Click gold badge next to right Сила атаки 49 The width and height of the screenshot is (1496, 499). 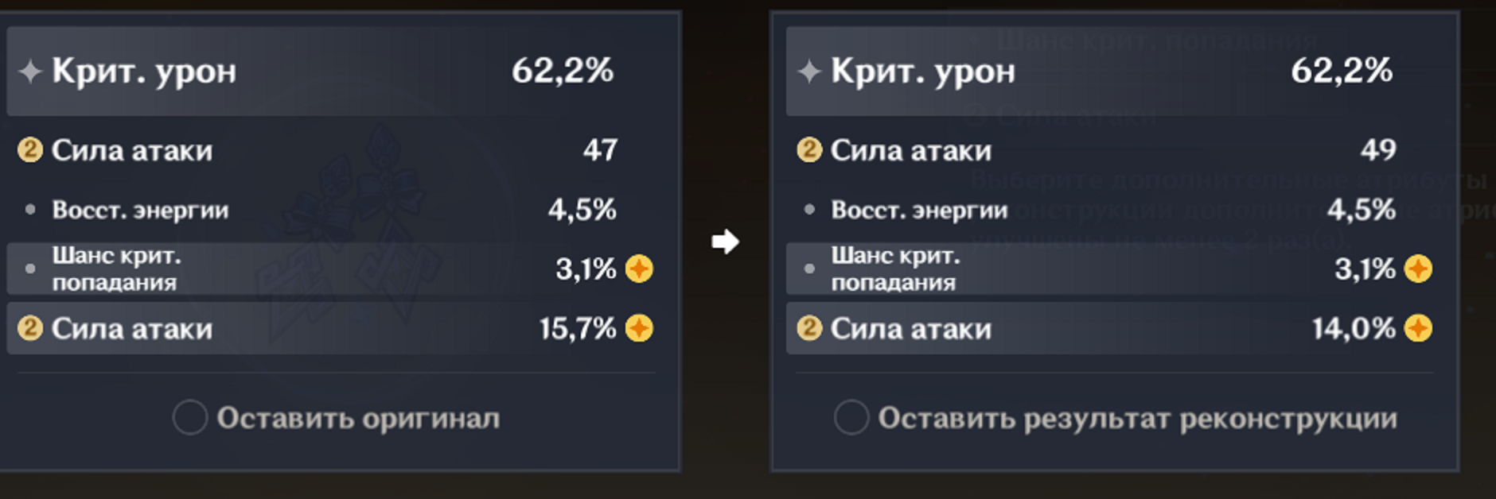click(809, 149)
